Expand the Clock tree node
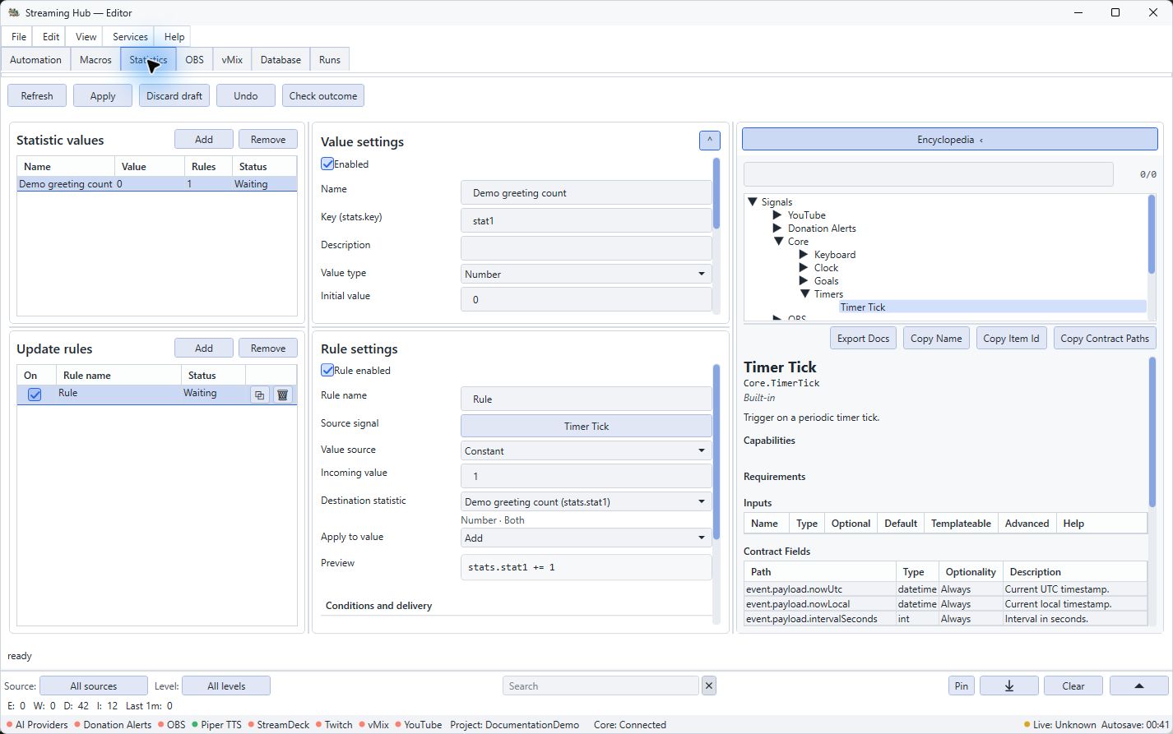This screenshot has width=1173, height=734. (804, 268)
